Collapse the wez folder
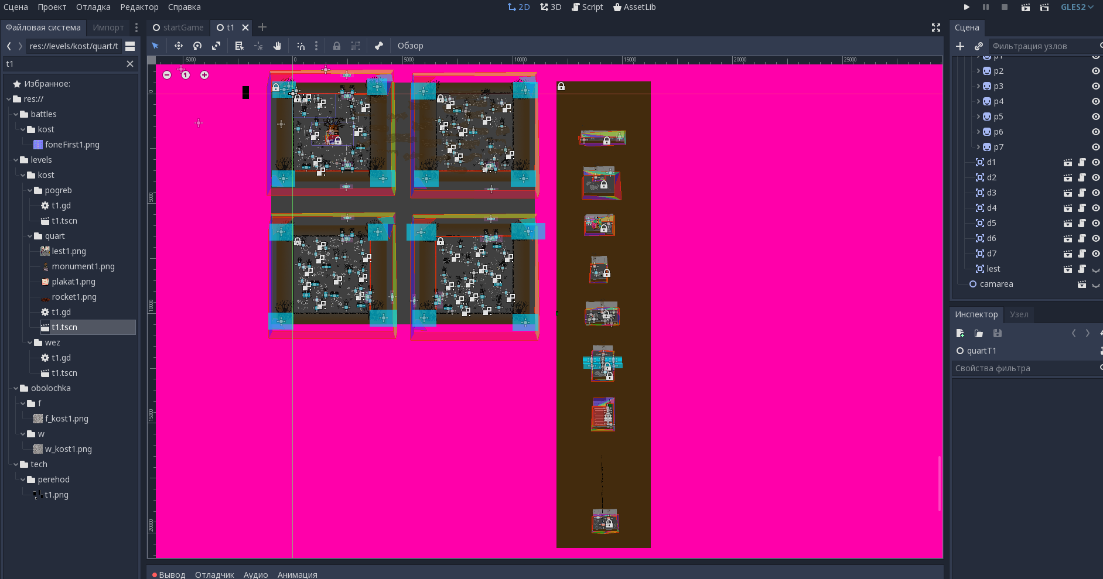This screenshot has height=579, width=1103. [x=30, y=342]
